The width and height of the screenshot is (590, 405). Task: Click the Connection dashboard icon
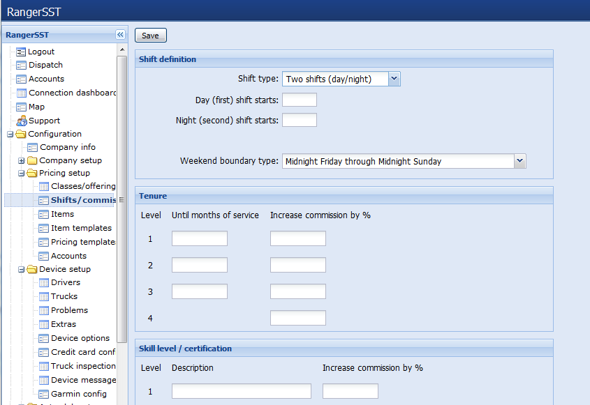(x=21, y=93)
